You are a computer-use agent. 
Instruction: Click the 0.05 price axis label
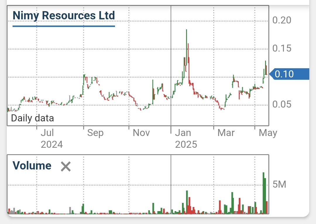click(282, 104)
